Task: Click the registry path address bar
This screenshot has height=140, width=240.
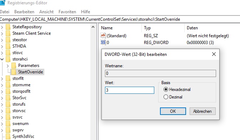Action: pos(120,19)
